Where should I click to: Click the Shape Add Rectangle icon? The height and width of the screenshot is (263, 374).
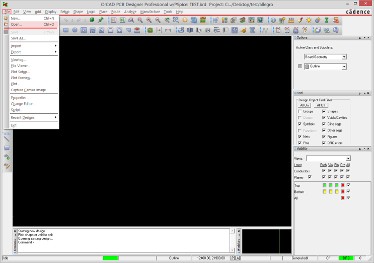coord(66,30)
